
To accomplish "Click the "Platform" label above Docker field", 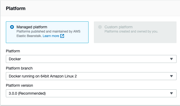I will click(13, 51).
